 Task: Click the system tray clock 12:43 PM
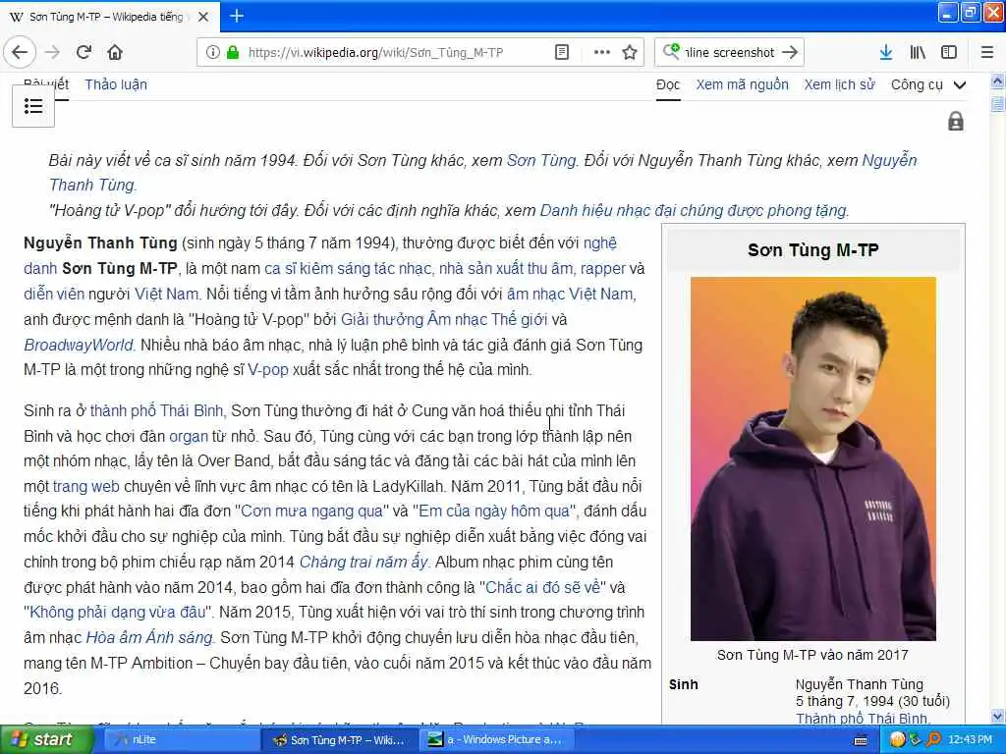[x=970, y=739]
